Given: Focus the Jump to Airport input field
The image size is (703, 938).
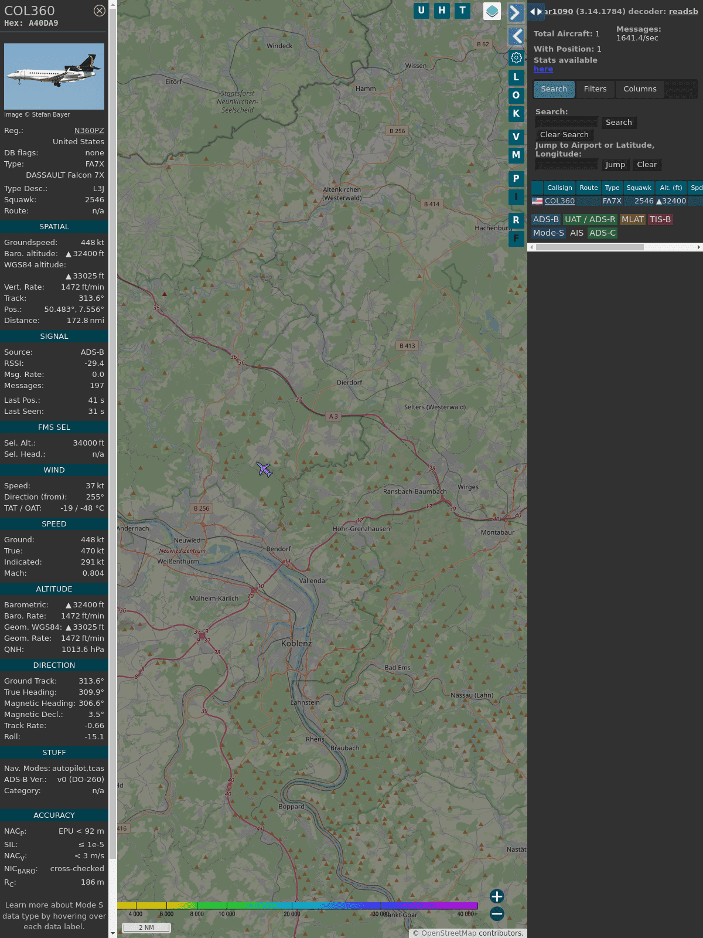Looking at the screenshot, I should coord(567,165).
